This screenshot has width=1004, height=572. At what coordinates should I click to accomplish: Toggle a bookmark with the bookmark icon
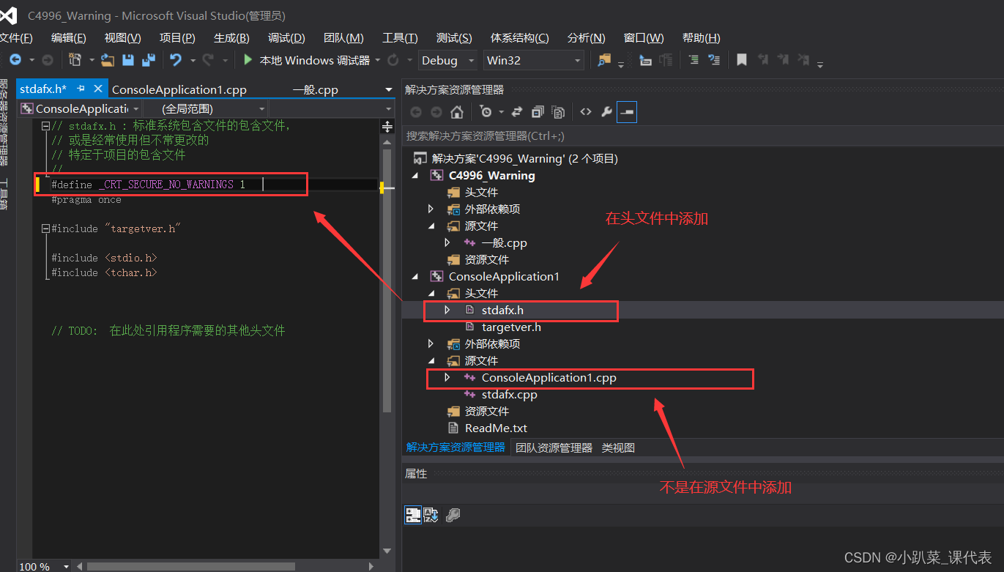coord(742,60)
